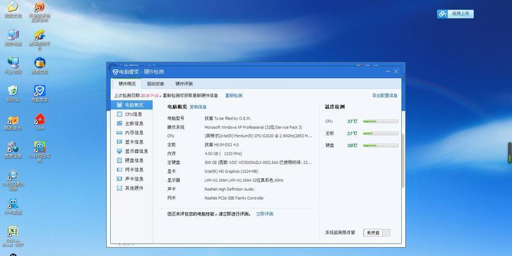Click the 38℃ hard disk temperature reading
This screenshot has width=512, height=256.
coord(352,145)
